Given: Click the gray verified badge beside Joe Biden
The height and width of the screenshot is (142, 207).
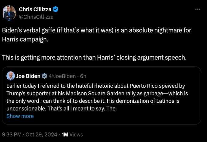Looking at the screenshot, I should coord(44,76).
